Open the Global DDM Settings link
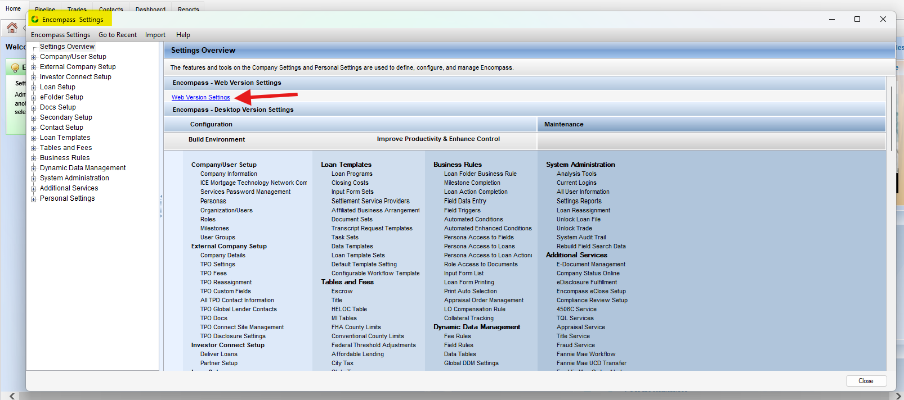 (x=471, y=363)
